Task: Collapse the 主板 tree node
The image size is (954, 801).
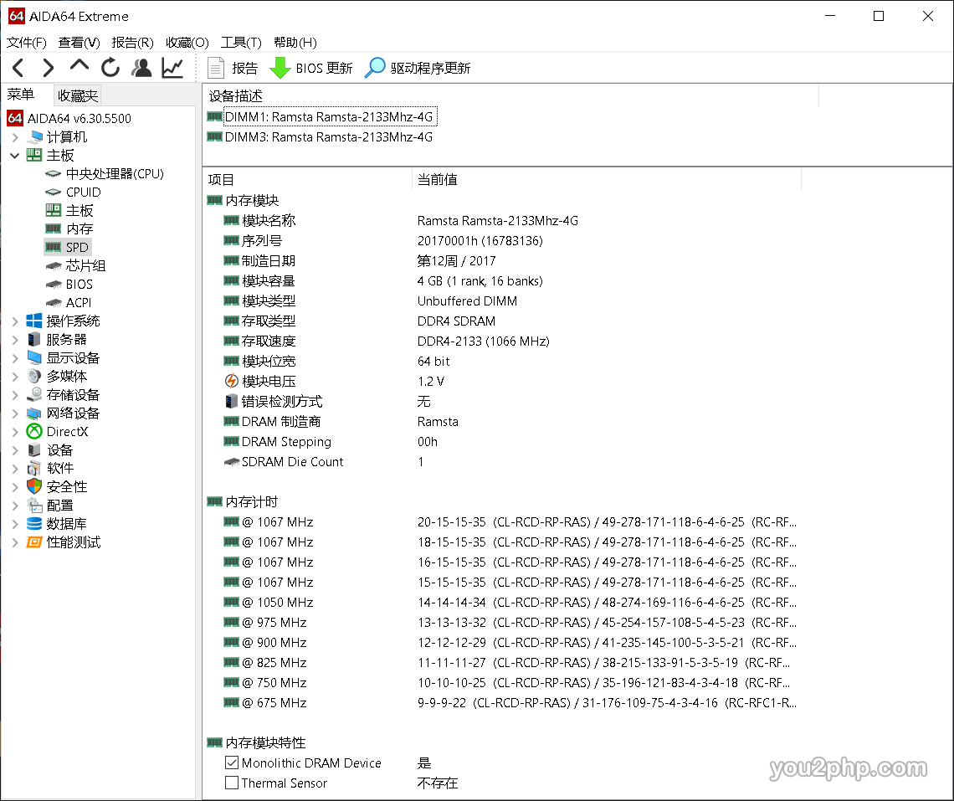Action: point(15,155)
